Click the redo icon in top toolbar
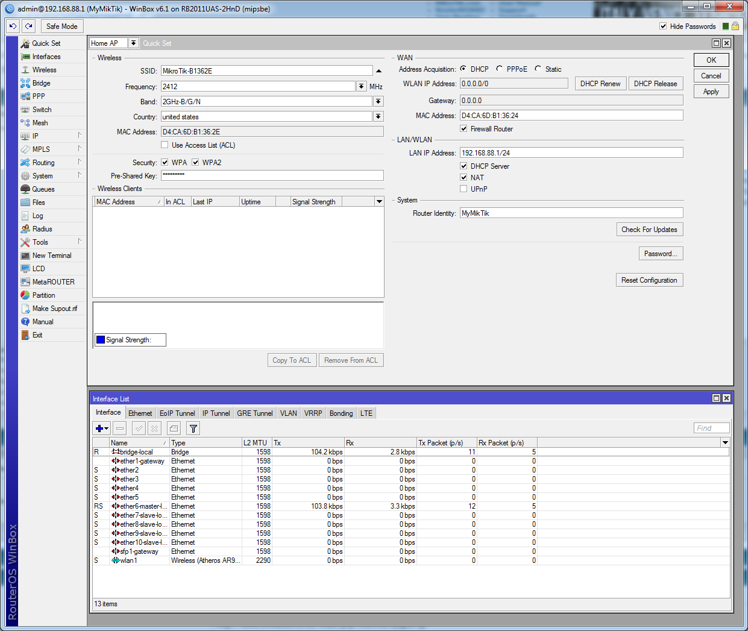The width and height of the screenshot is (748, 631). pos(28,27)
